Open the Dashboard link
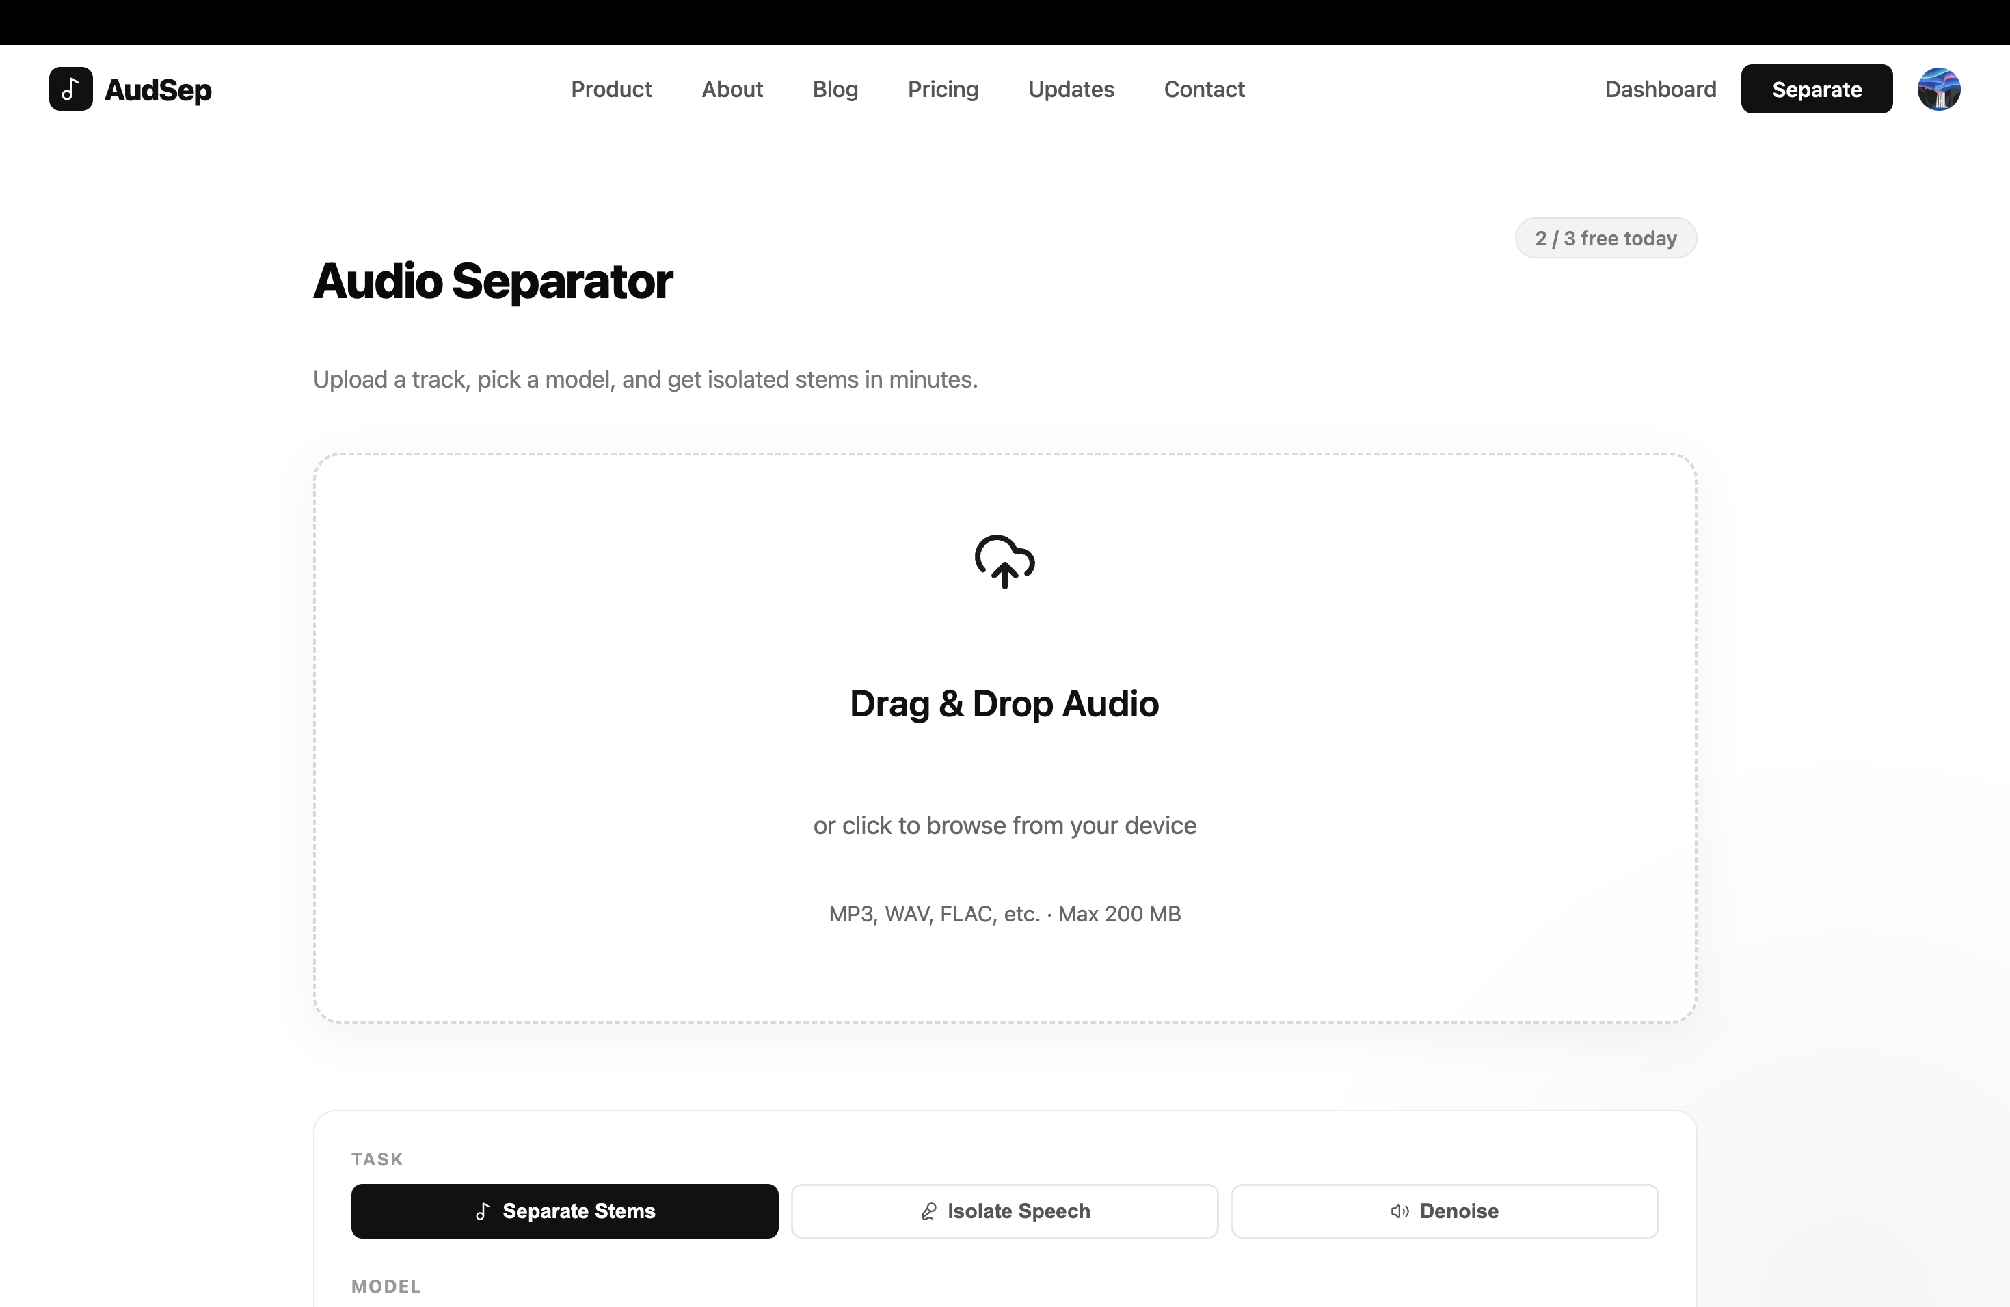Viewport: 2010px width, 1307px height. click(1661, 89)
